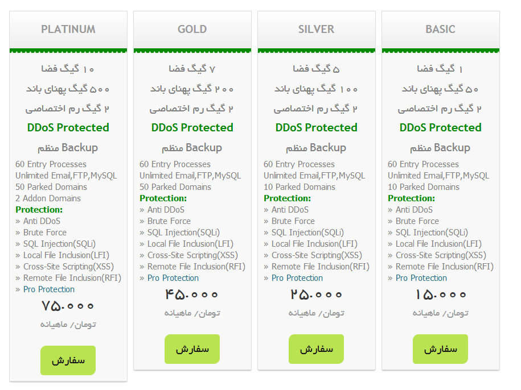Screen dimensions: 521x390
Task: Open Pro Protection link in SILVER column
Action: [297, 278]
